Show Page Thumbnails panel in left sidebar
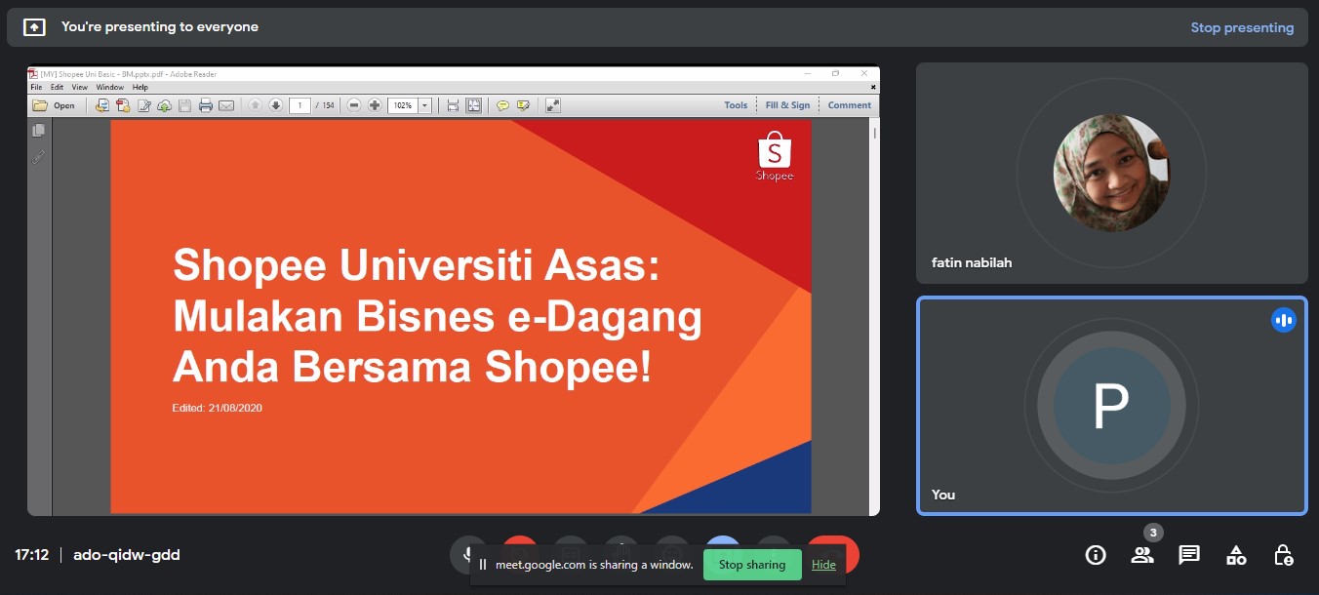1319x595 pixels. (x=38, y=130)
